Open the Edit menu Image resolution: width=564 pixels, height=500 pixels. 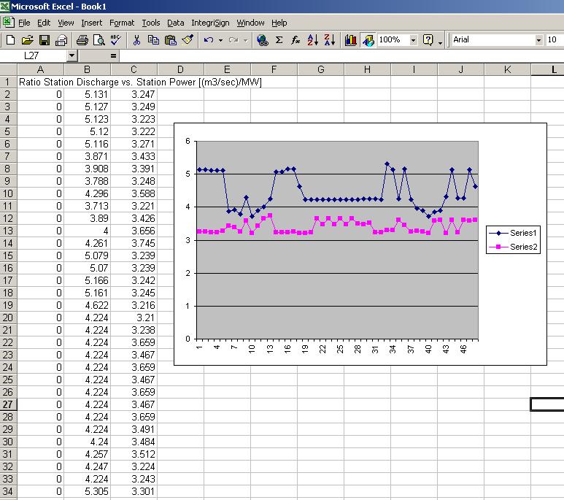44,23
